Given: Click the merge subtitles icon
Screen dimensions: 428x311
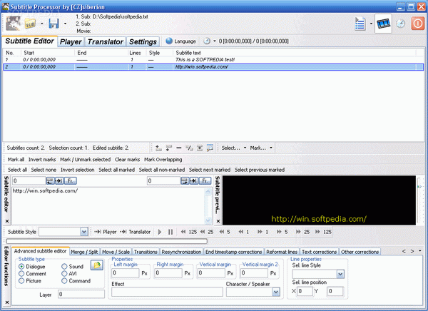Looking at the screenshot, I should coord(200,148).
